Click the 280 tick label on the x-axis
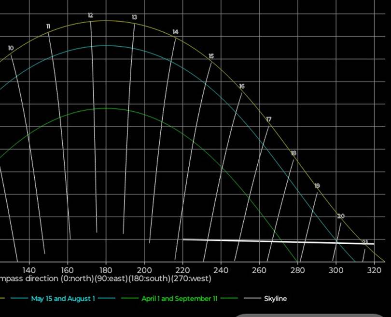The height and width of the screenshot is (317, 391). pos(297,270)
